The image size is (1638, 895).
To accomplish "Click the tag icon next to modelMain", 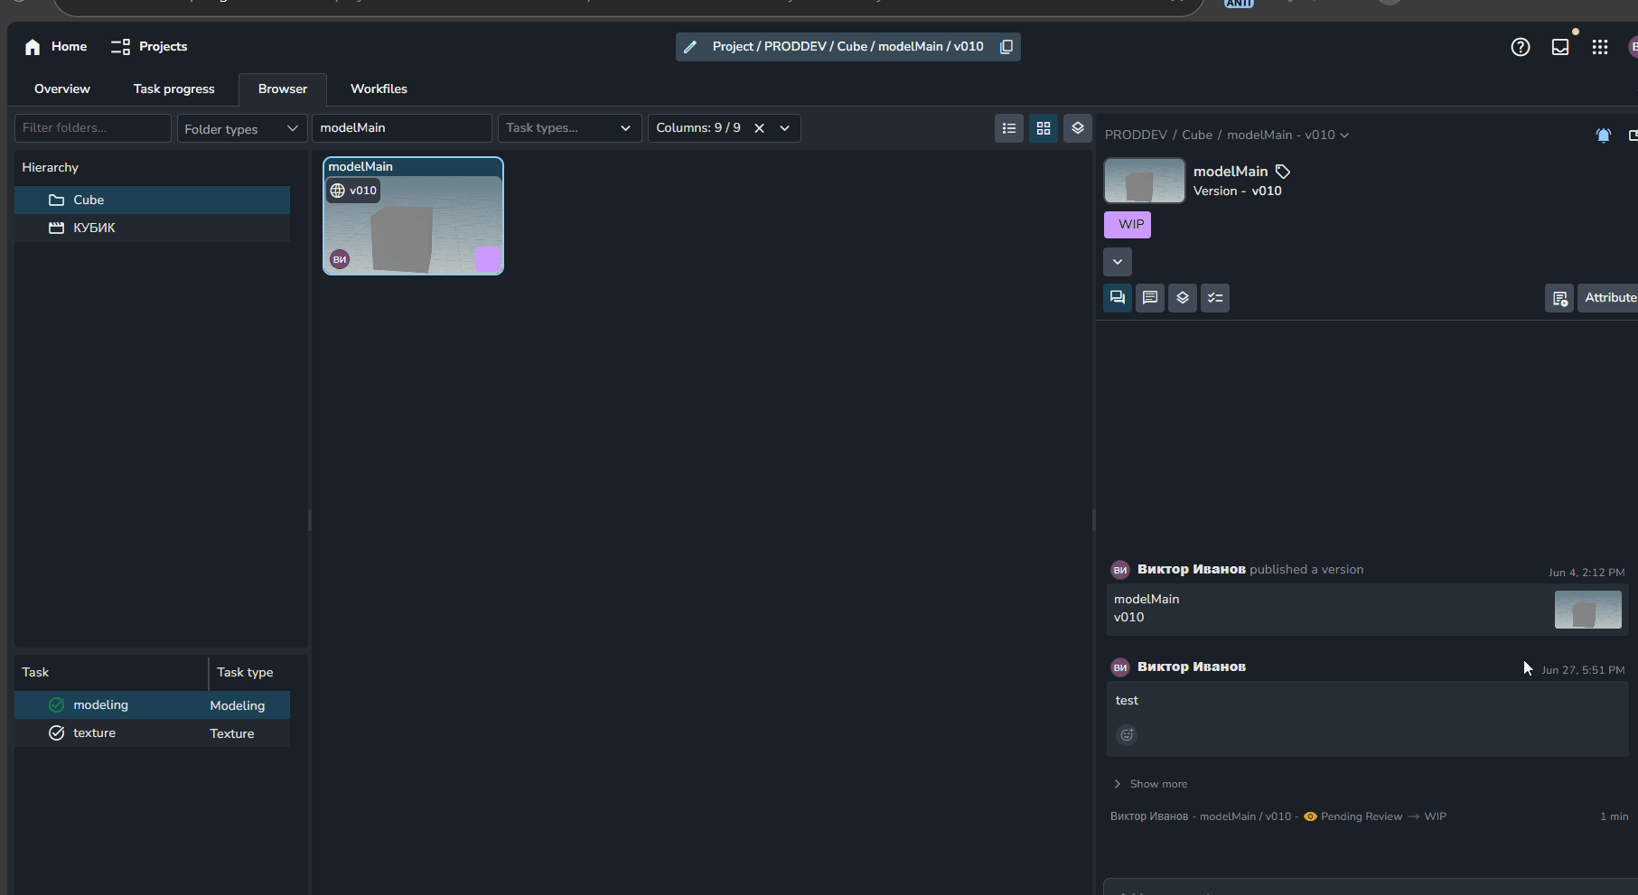I will click(1283, 172).
